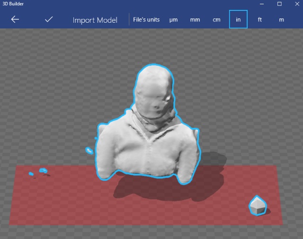Select the small polyhedron object on bed
Image resolution: width=303 pixels, height=239 pixels.
258,205
